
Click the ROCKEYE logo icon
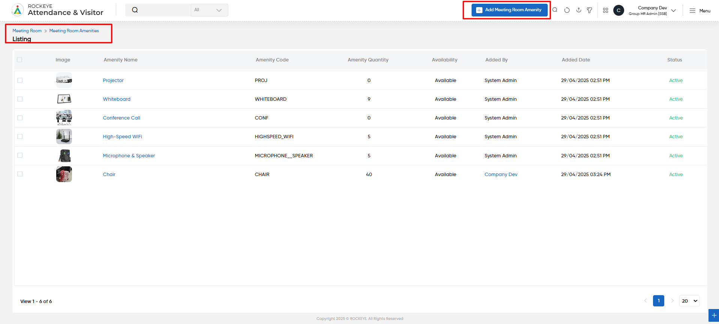coord(17,10)
